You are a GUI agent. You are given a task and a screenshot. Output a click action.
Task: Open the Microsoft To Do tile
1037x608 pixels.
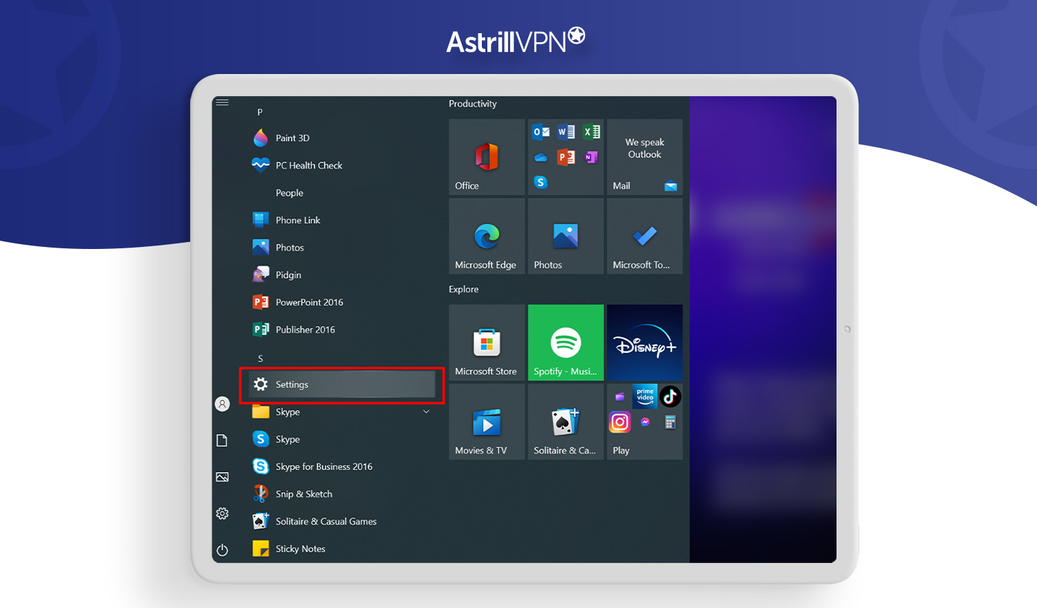[644, 236]
